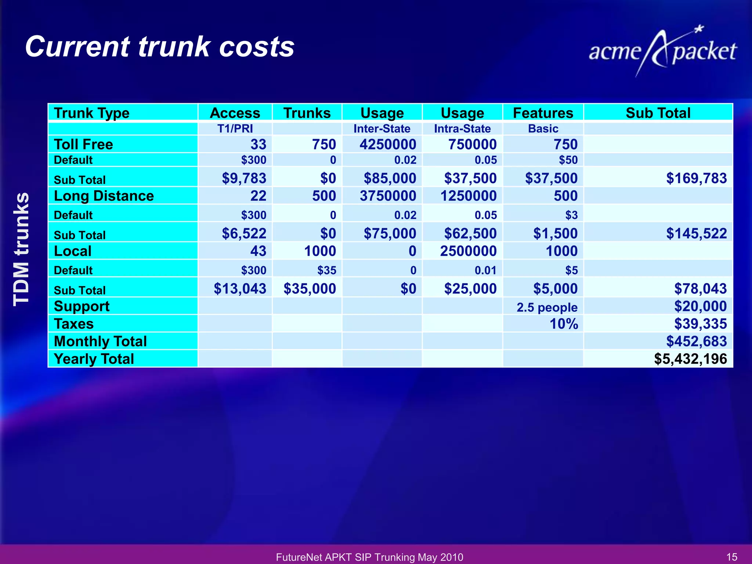Click the Toll Free access value 33
Viewport: 752px width, 564px height.
[258, 144]
